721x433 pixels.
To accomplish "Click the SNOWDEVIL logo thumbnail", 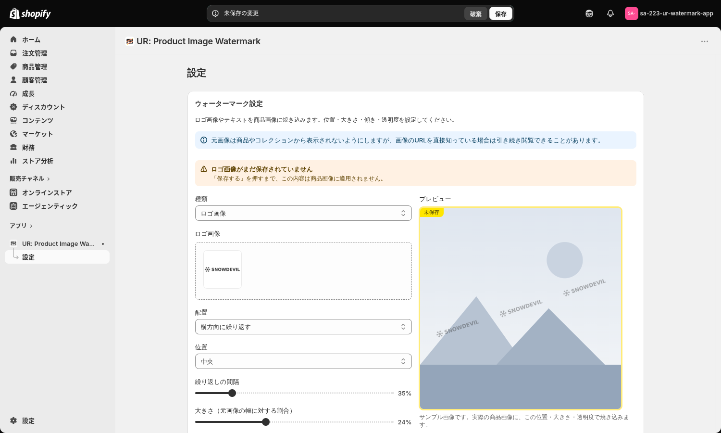I will coord(223,269).
